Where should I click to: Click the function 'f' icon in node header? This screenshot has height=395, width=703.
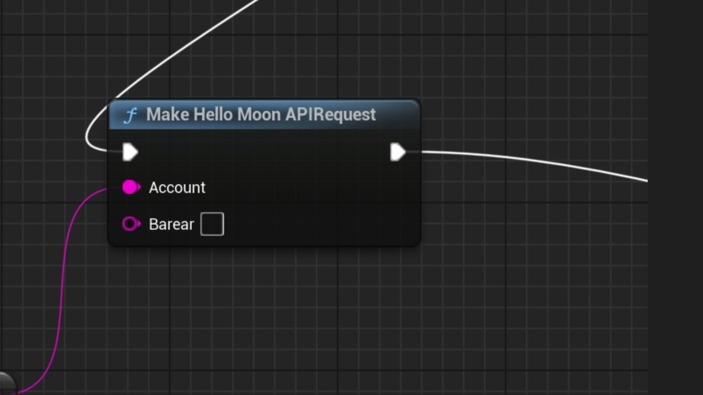coord(130,115)
